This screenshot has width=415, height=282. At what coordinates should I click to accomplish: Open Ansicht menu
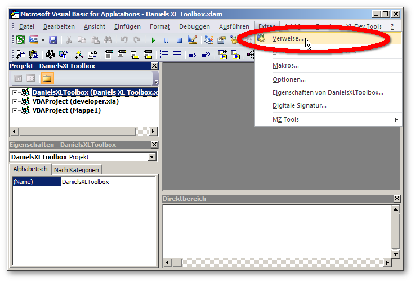click(x=95, y=26)
